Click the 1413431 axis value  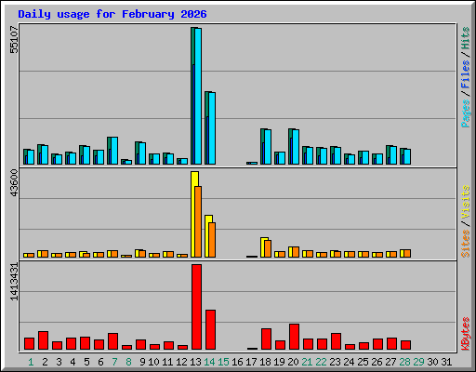(14, 282)
